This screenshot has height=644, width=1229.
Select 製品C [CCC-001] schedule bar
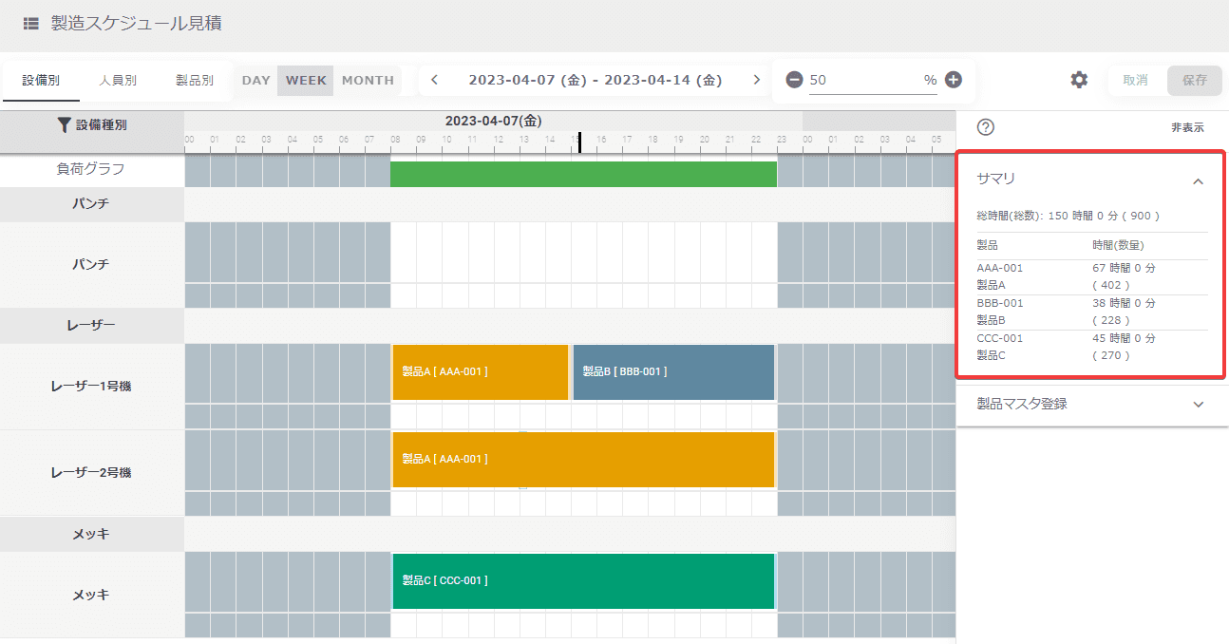[x=583, y=581]
